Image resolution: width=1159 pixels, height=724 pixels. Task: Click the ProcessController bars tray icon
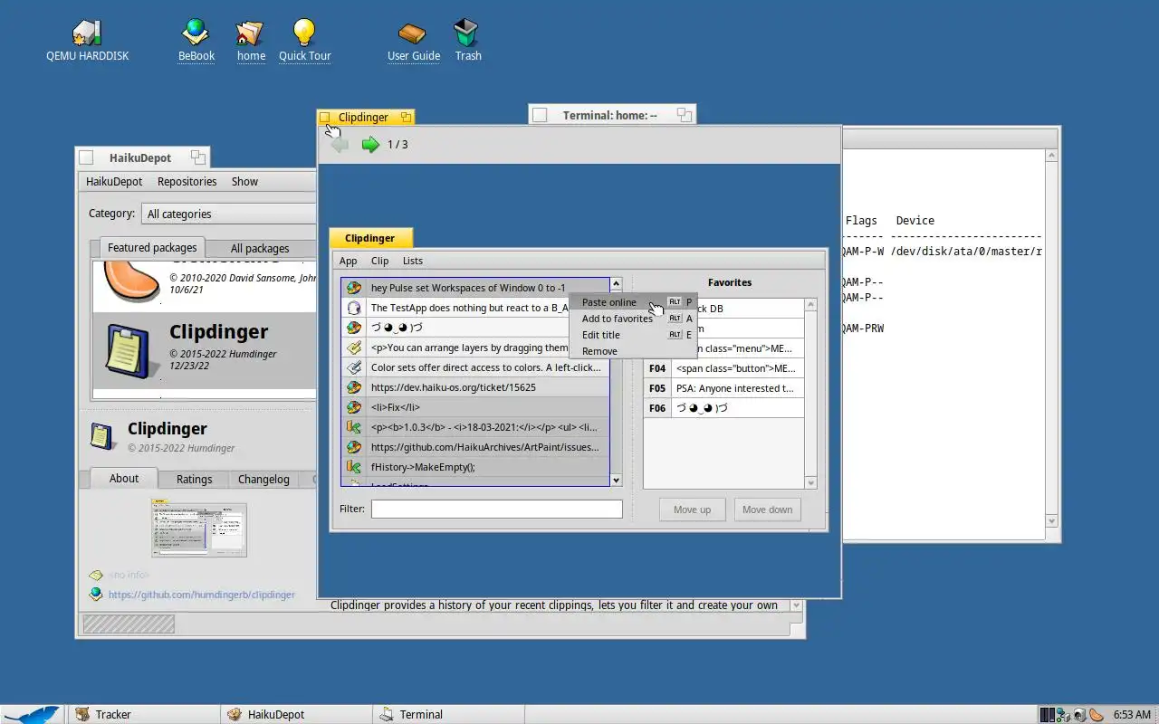[x=1047, y=715]
